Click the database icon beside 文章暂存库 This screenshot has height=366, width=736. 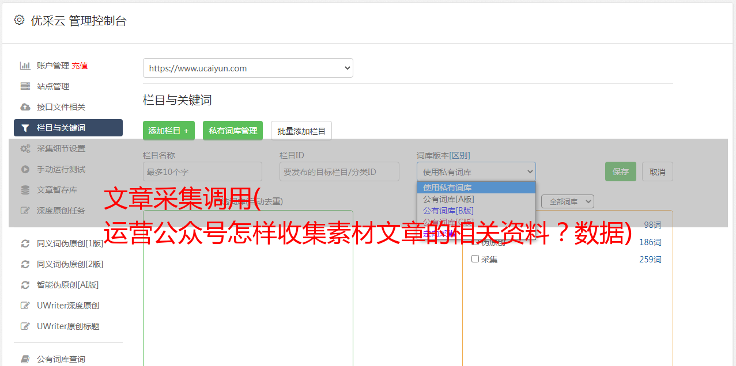tap(25, 190)
